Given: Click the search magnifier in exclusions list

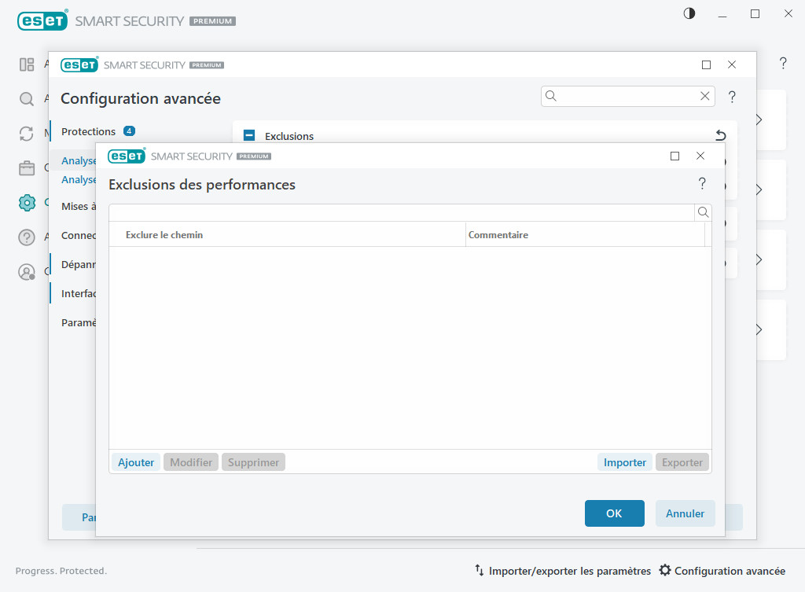Looking at the screenshot, I should point(703,212).
